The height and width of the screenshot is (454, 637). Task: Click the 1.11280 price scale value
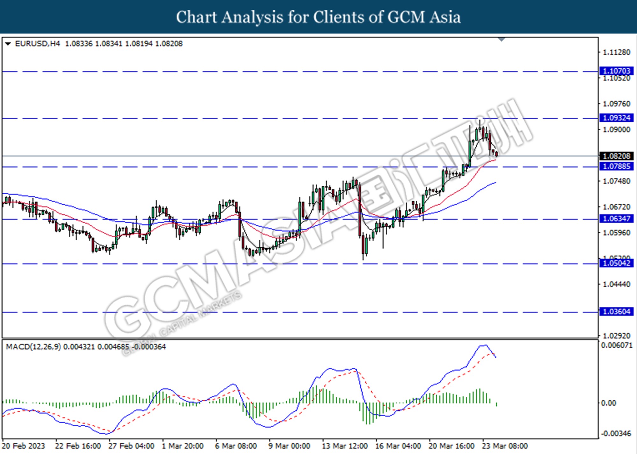[x=617, y=52]
